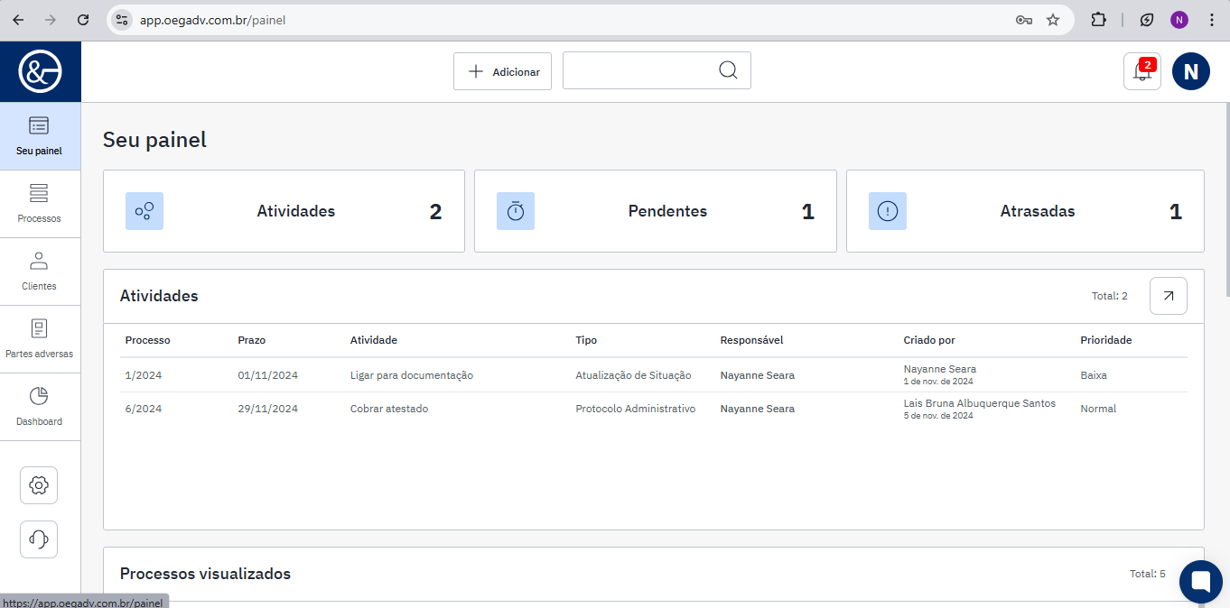Open the Chrome three-dot menu
This screenshot has height=608, width=1230.
pos(1211,20)
